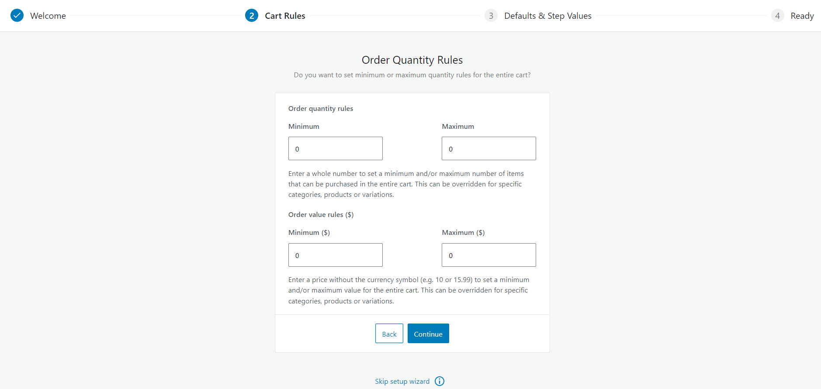Click the Maximum ($) order value field

click(x=488, y=255)
